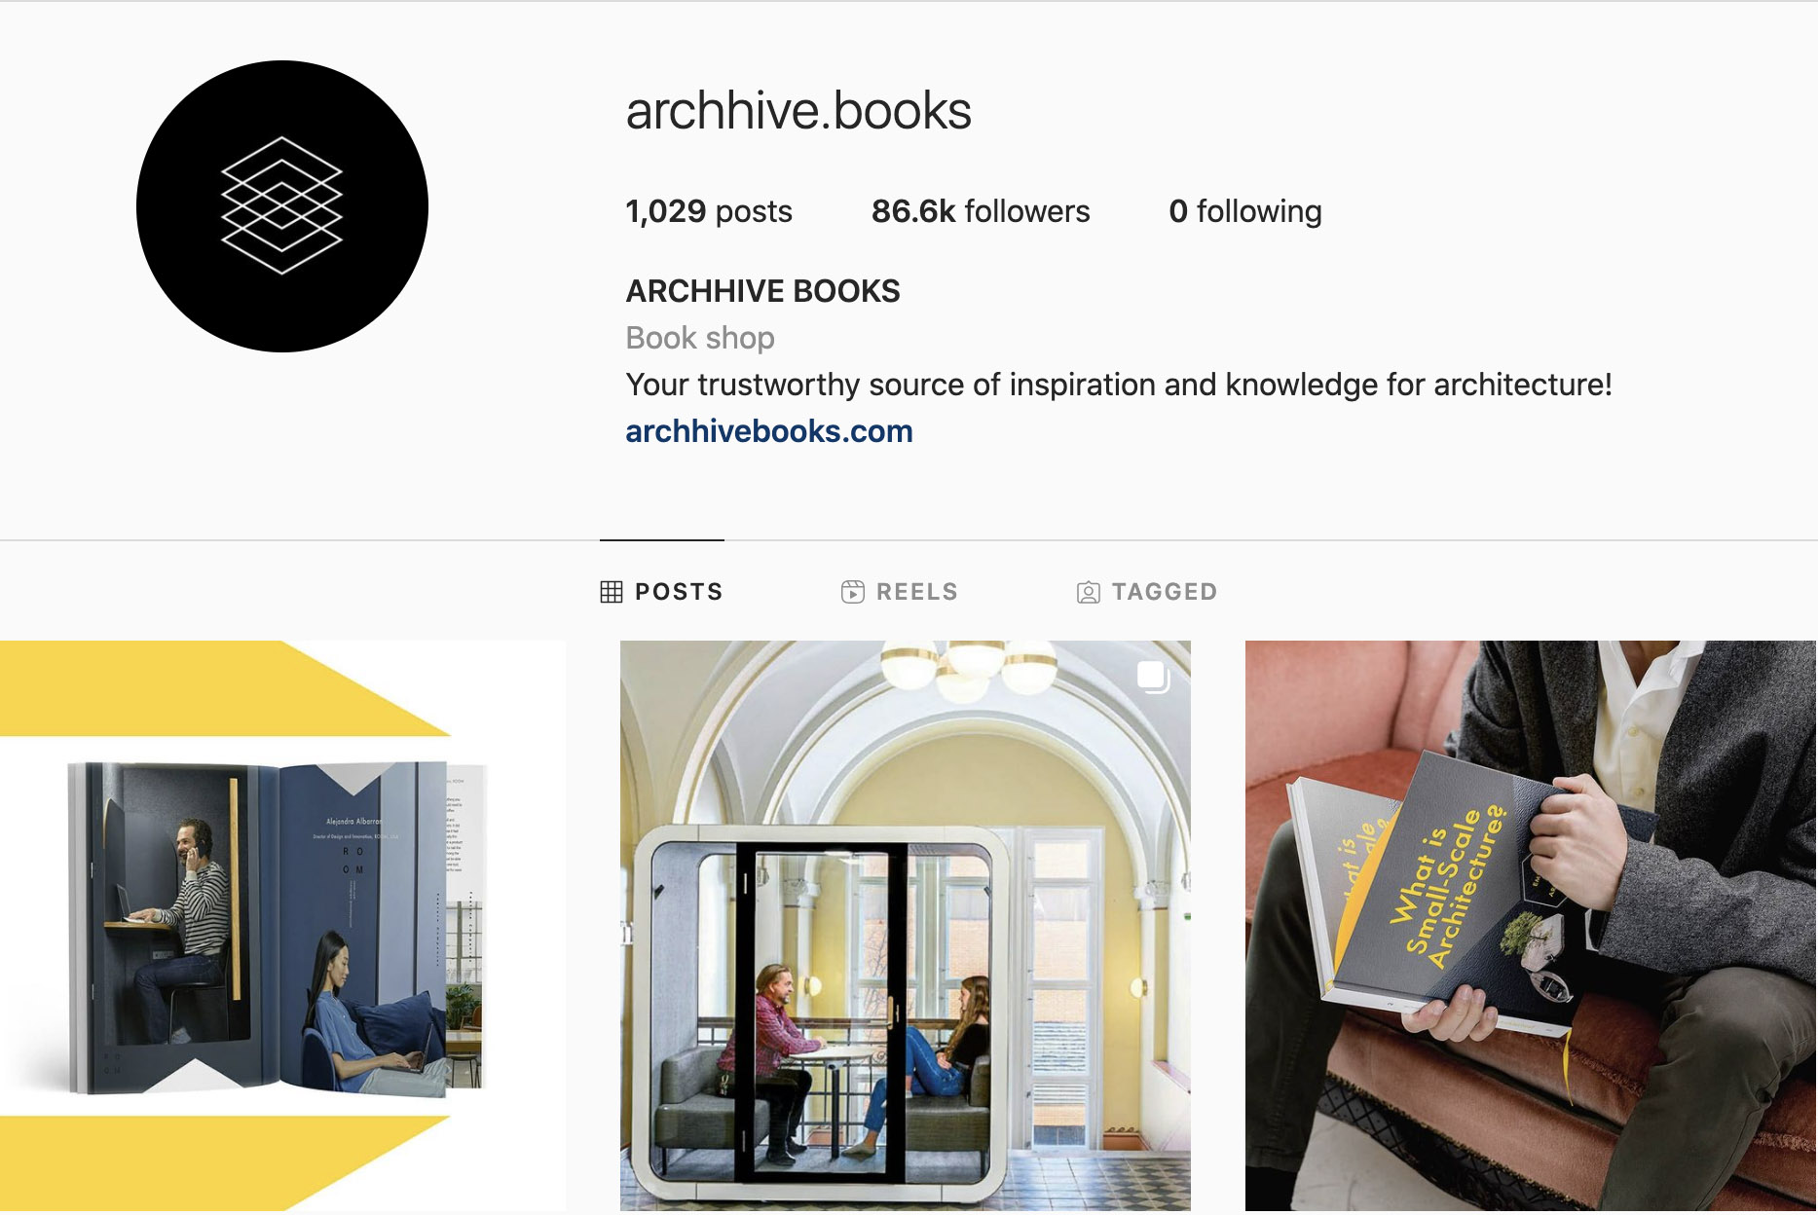The width and height of the screenshot is (1818, 1215).
Task: Open the 0 following list
Action: click(x=1245, y=211)
